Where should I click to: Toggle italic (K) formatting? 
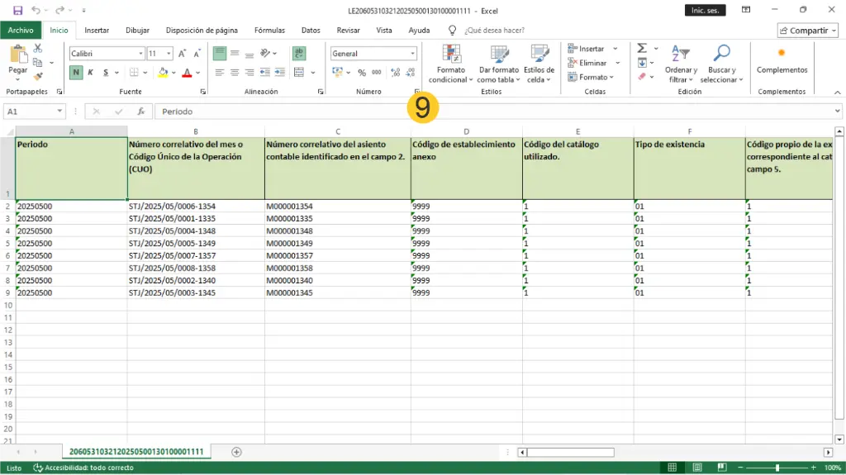click(91, 73)
